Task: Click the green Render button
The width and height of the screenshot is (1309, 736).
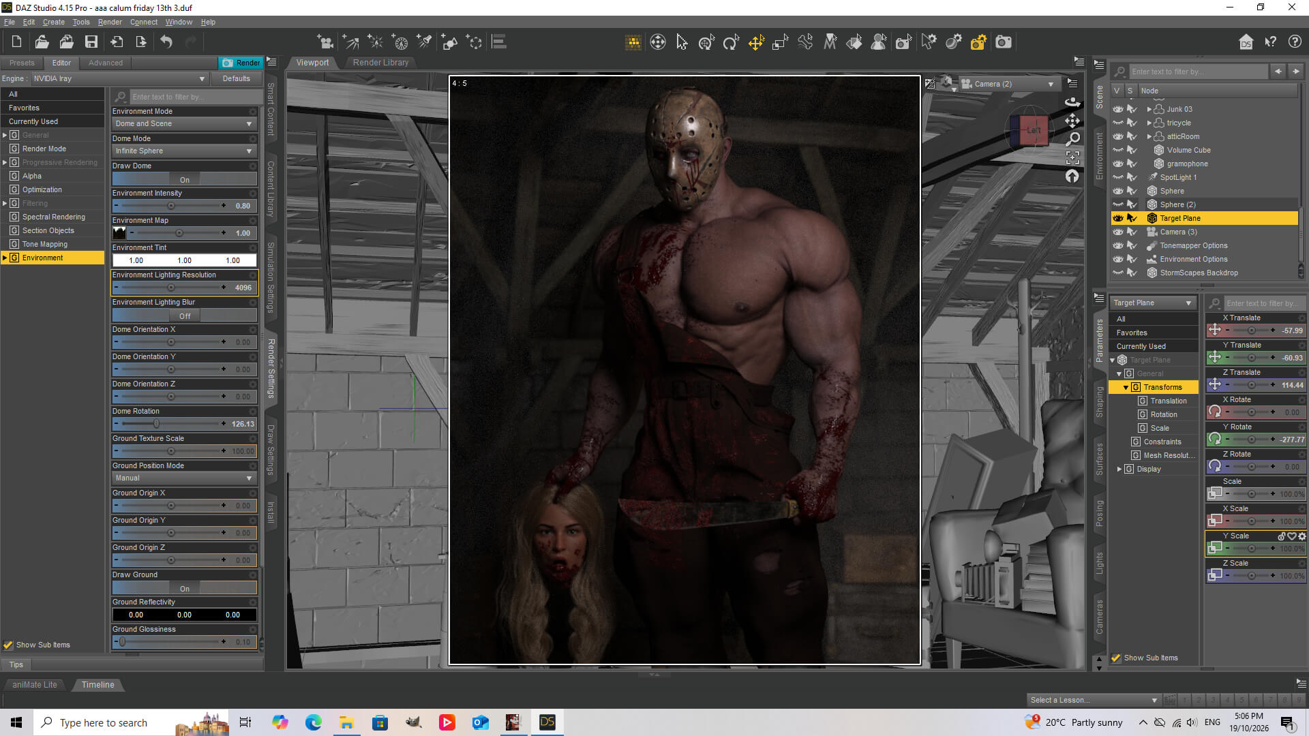Action: coord(241,63)
